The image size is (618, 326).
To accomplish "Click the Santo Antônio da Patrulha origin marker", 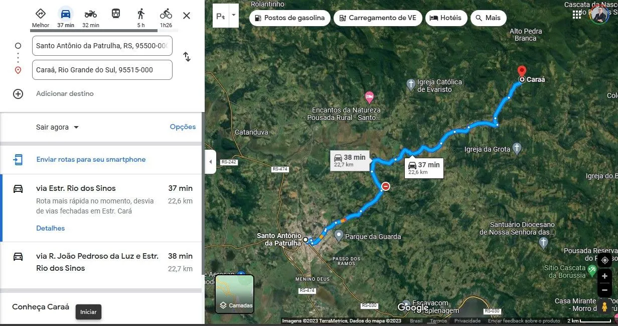I will [305, 240].
